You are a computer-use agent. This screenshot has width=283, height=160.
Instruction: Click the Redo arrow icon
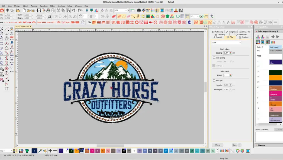point(80,11)
